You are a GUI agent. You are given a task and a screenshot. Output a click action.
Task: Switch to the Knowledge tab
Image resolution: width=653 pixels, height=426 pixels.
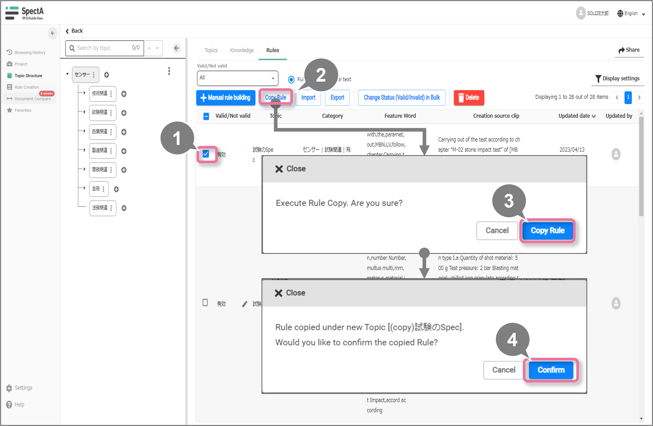(x=242, y=50)
